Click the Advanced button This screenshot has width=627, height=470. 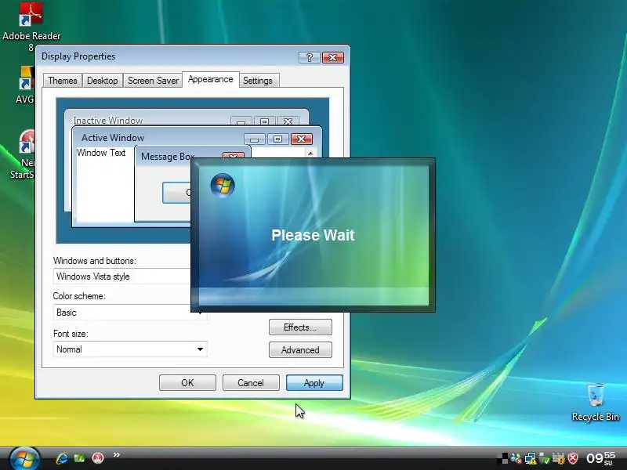[300, 349]
